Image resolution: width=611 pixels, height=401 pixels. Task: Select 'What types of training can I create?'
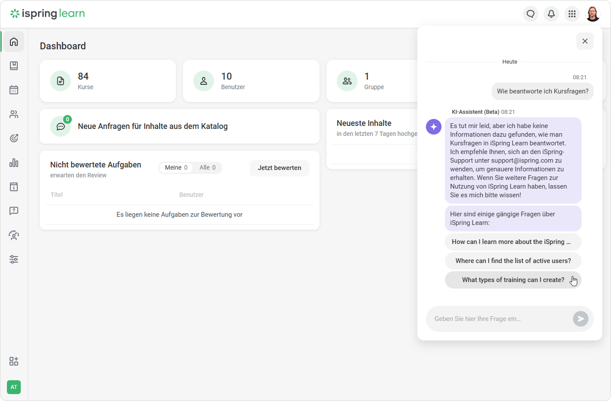click(x=513, y=280)
